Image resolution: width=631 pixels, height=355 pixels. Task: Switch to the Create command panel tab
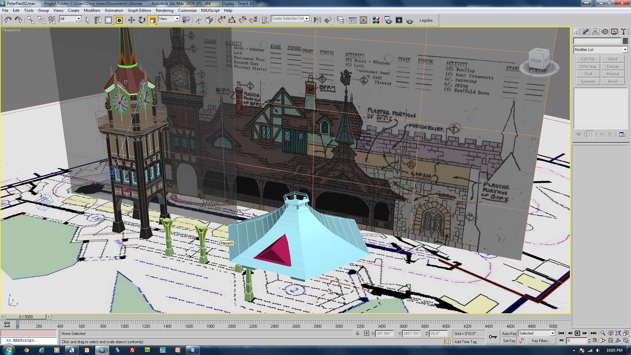click(576, 32)
